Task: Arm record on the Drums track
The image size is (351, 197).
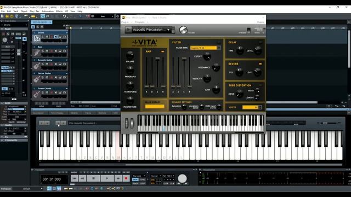Action: tap(52, 37)
